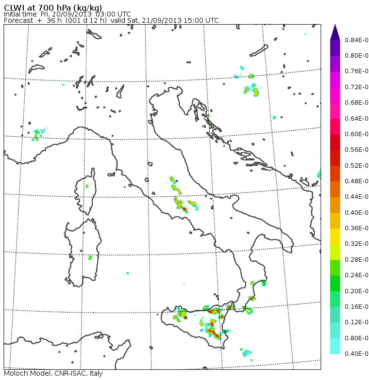369x380 pixels.
Task: Click the 0.64E-0 legend label
Action: pos(356,118)
